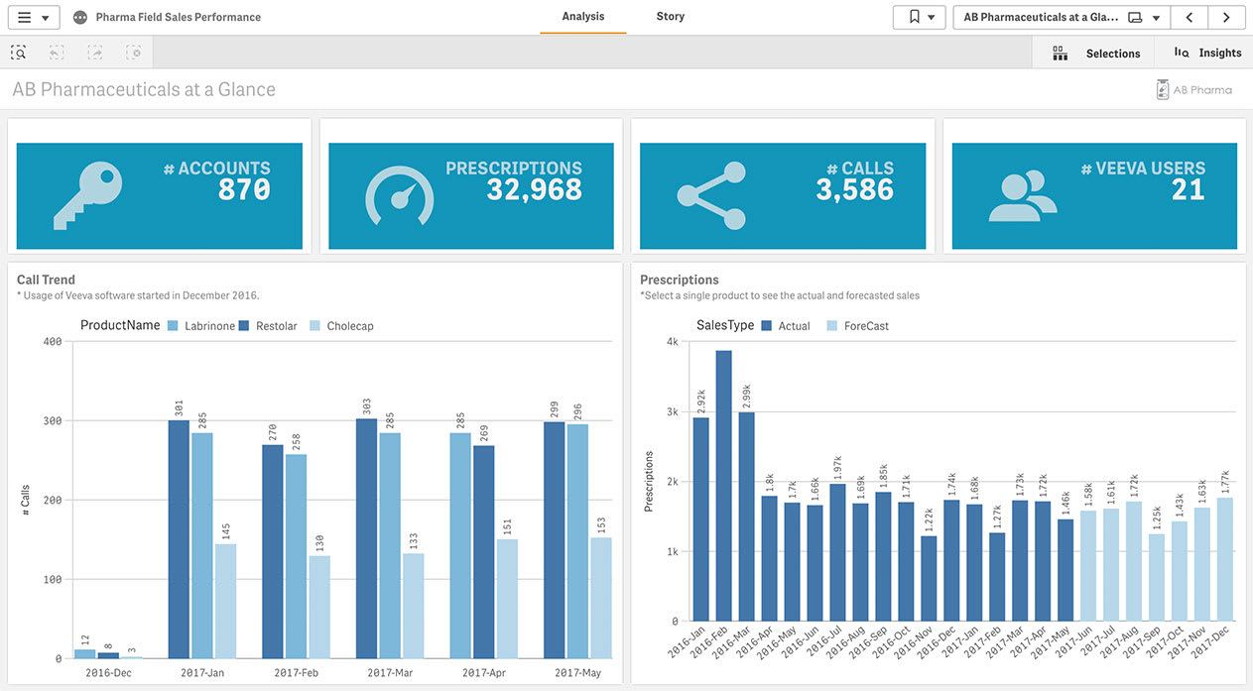Click the step forward selection icon
Screen dimensions: 1253x691
point(95,53)
